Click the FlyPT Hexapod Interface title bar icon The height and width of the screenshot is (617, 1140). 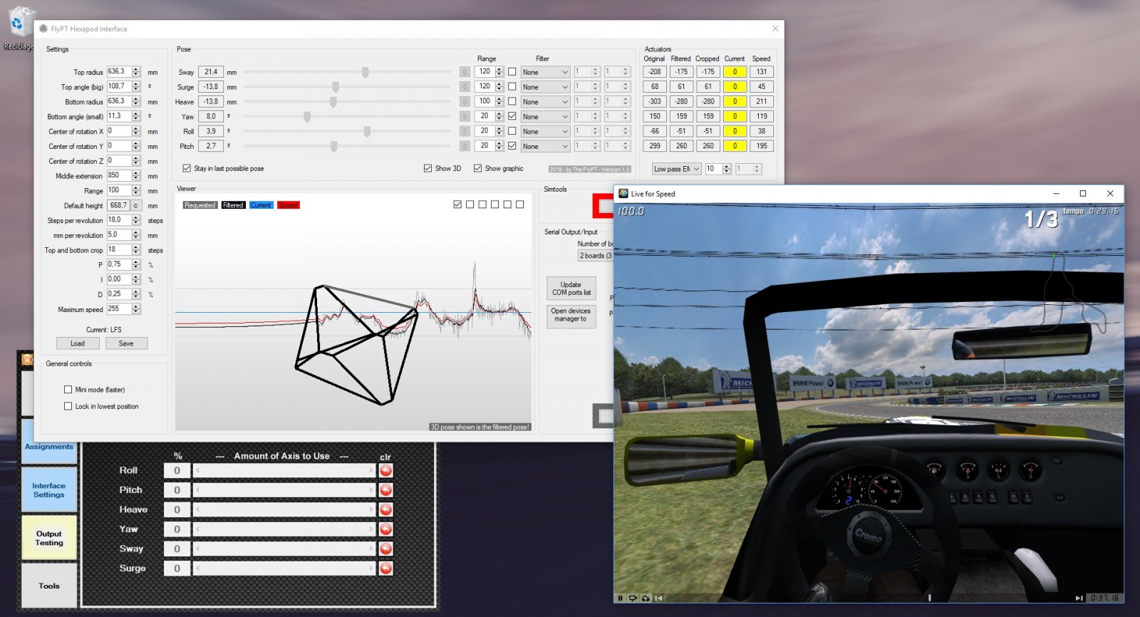click(x=43, y=29)
